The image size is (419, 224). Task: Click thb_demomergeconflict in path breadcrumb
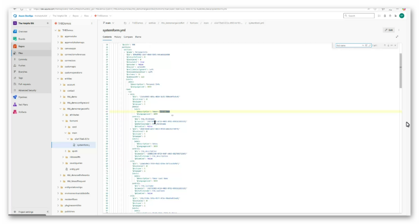173,23
